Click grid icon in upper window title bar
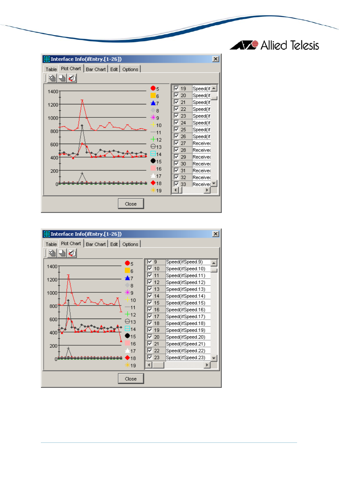Viewport: 339px width, 479px height. click(x=47, y=59)
